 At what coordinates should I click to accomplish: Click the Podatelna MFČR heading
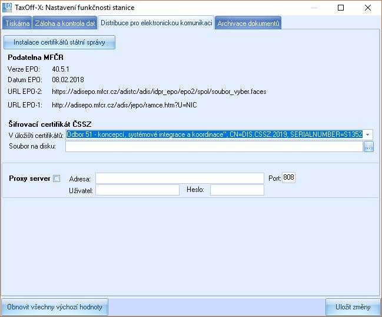click(x=35, y=58)
